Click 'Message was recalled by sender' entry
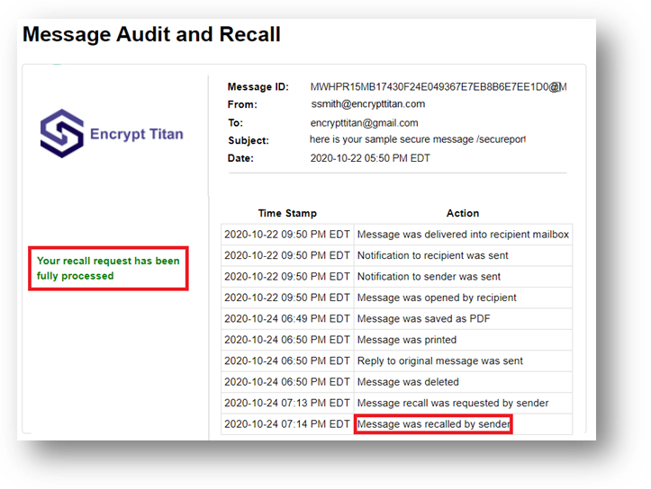 [433, 424]
